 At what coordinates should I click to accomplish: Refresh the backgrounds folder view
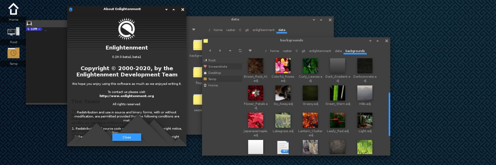pos(240,51)
